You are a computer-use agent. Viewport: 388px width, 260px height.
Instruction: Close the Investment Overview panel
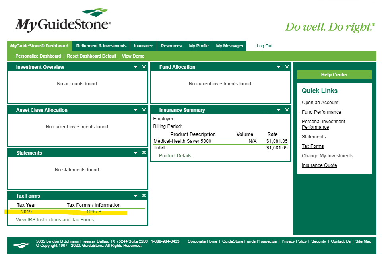click(x=144, y=67)
